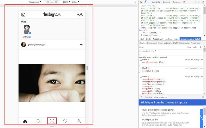Open the Responsive device dropdown
This screenshot has width=206, height=128.
click(35, 2)
